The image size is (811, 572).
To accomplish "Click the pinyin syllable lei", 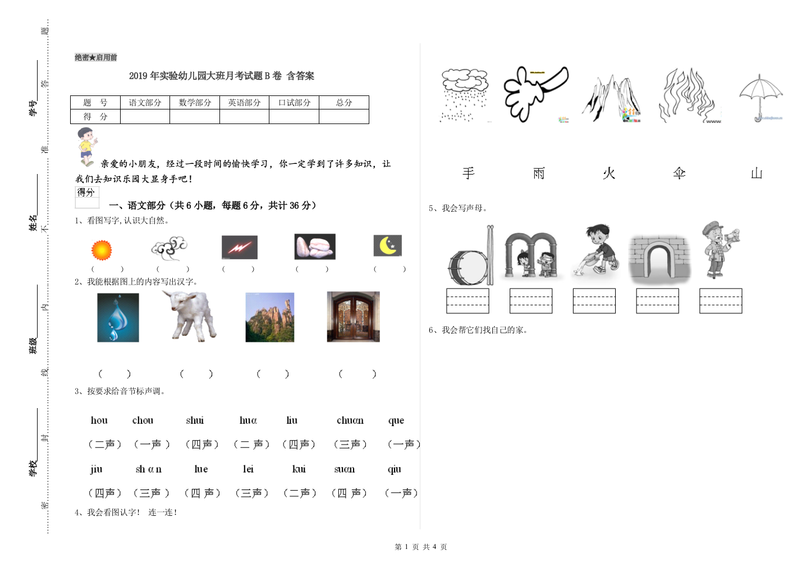I will (x=248, y=469).
